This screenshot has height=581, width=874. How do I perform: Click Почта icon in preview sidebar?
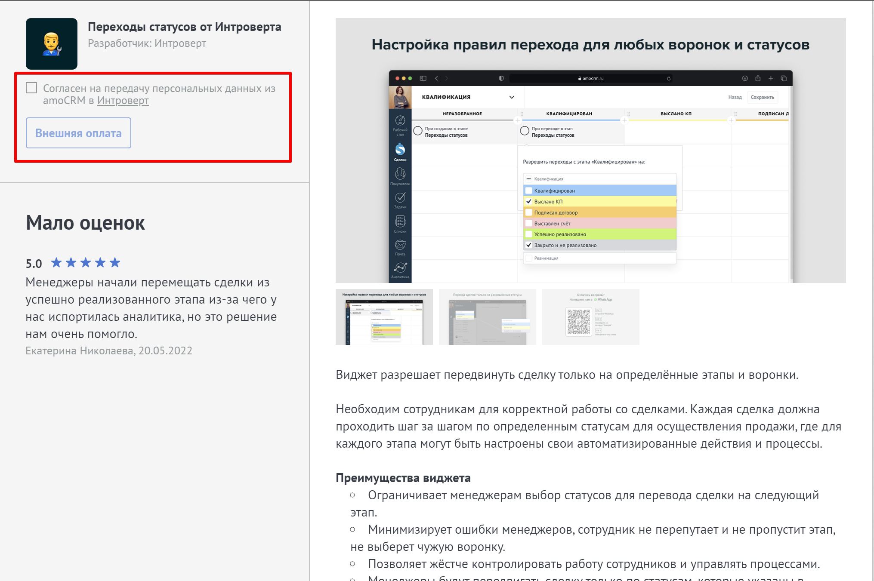tap(400, 247)
